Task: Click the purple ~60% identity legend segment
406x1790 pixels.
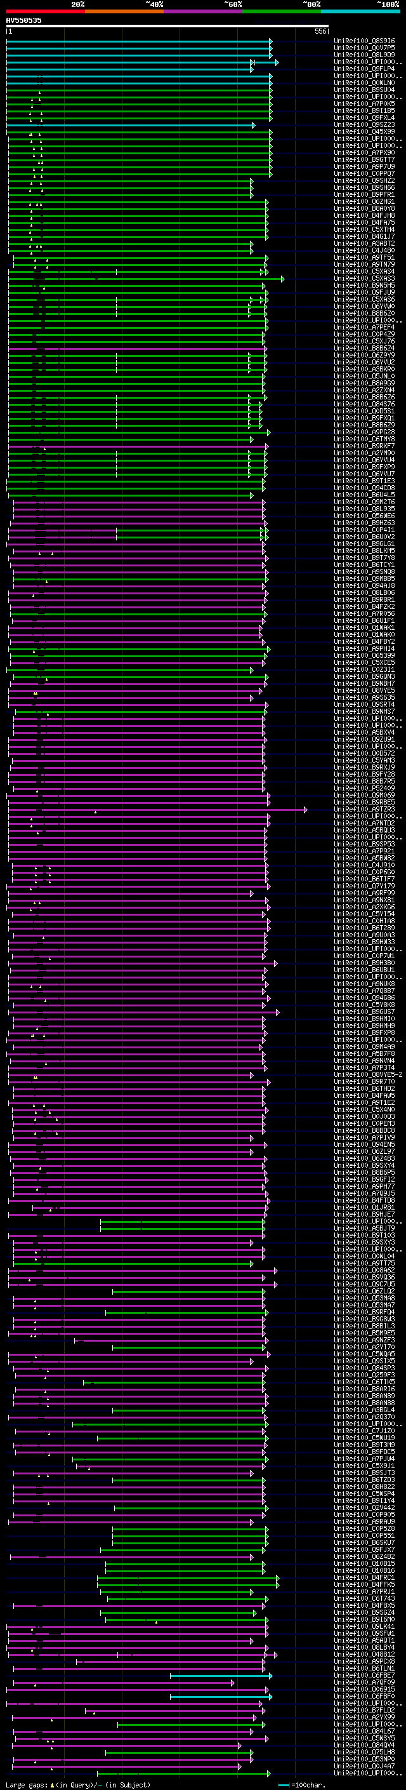Action: pyautogui.click(x=204, y=11)
